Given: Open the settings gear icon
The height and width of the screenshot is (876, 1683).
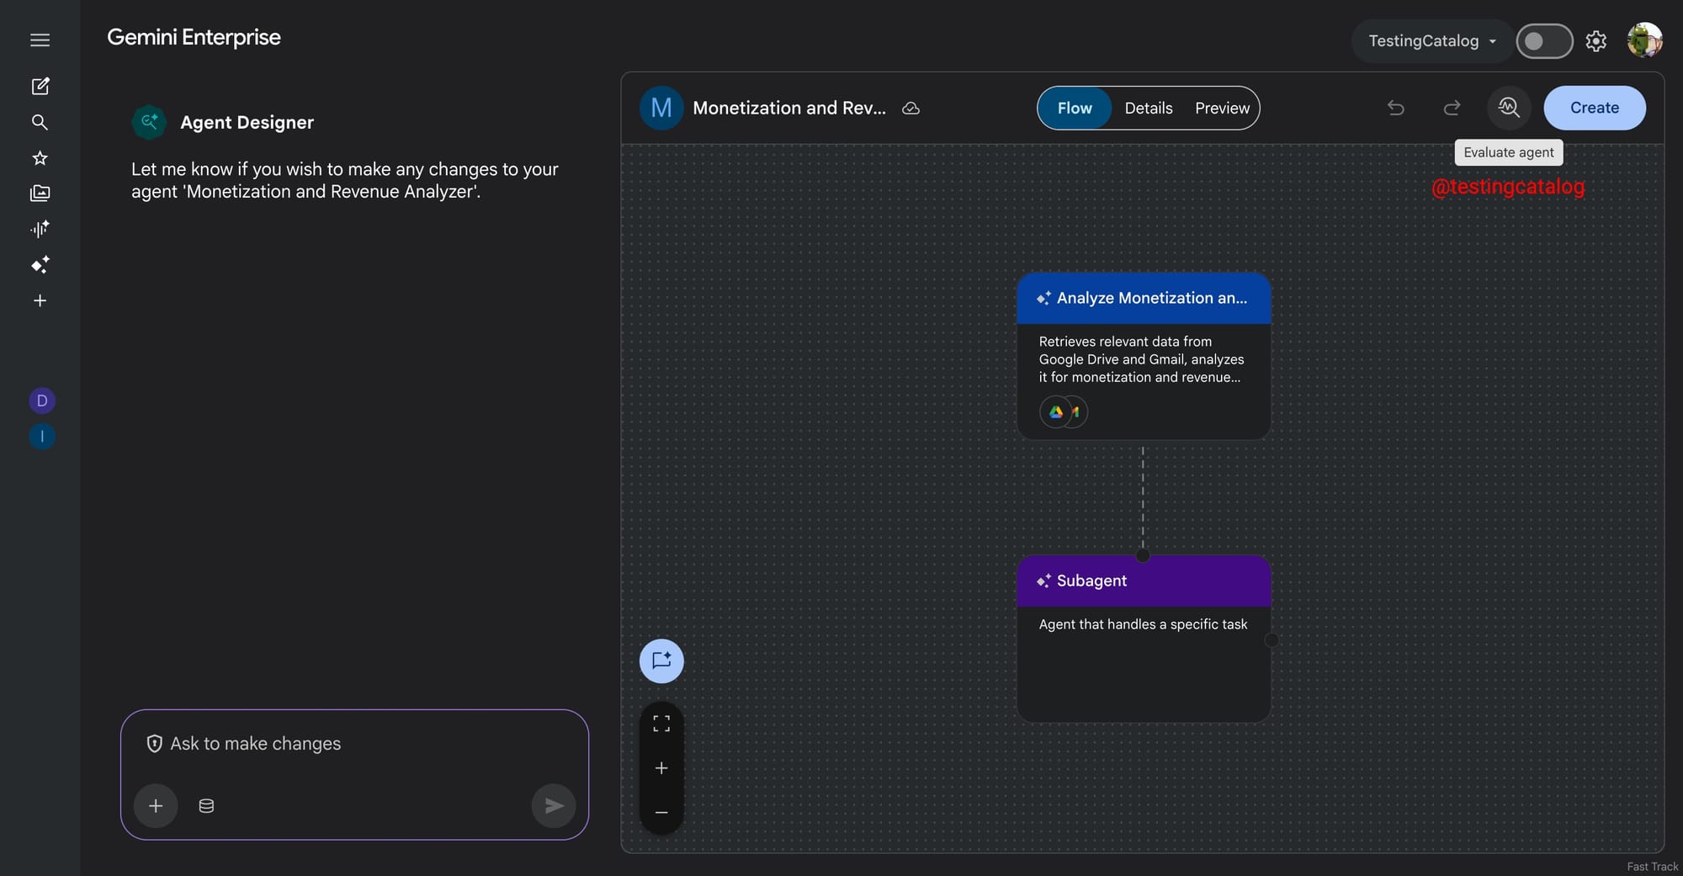Looking at the screenshot, I should (x=1595, y=40).
